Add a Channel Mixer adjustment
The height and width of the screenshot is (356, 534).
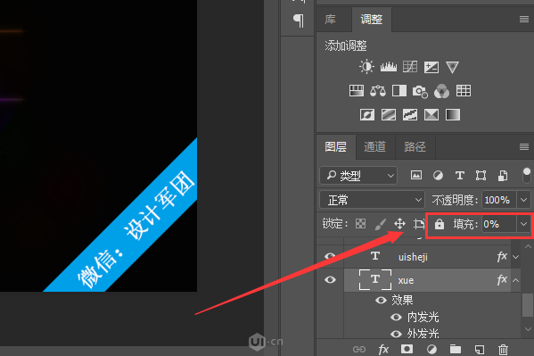point(441,91)
